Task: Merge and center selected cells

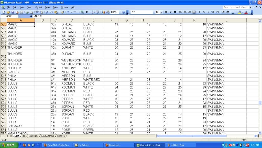Action: (x=194, y=12)
